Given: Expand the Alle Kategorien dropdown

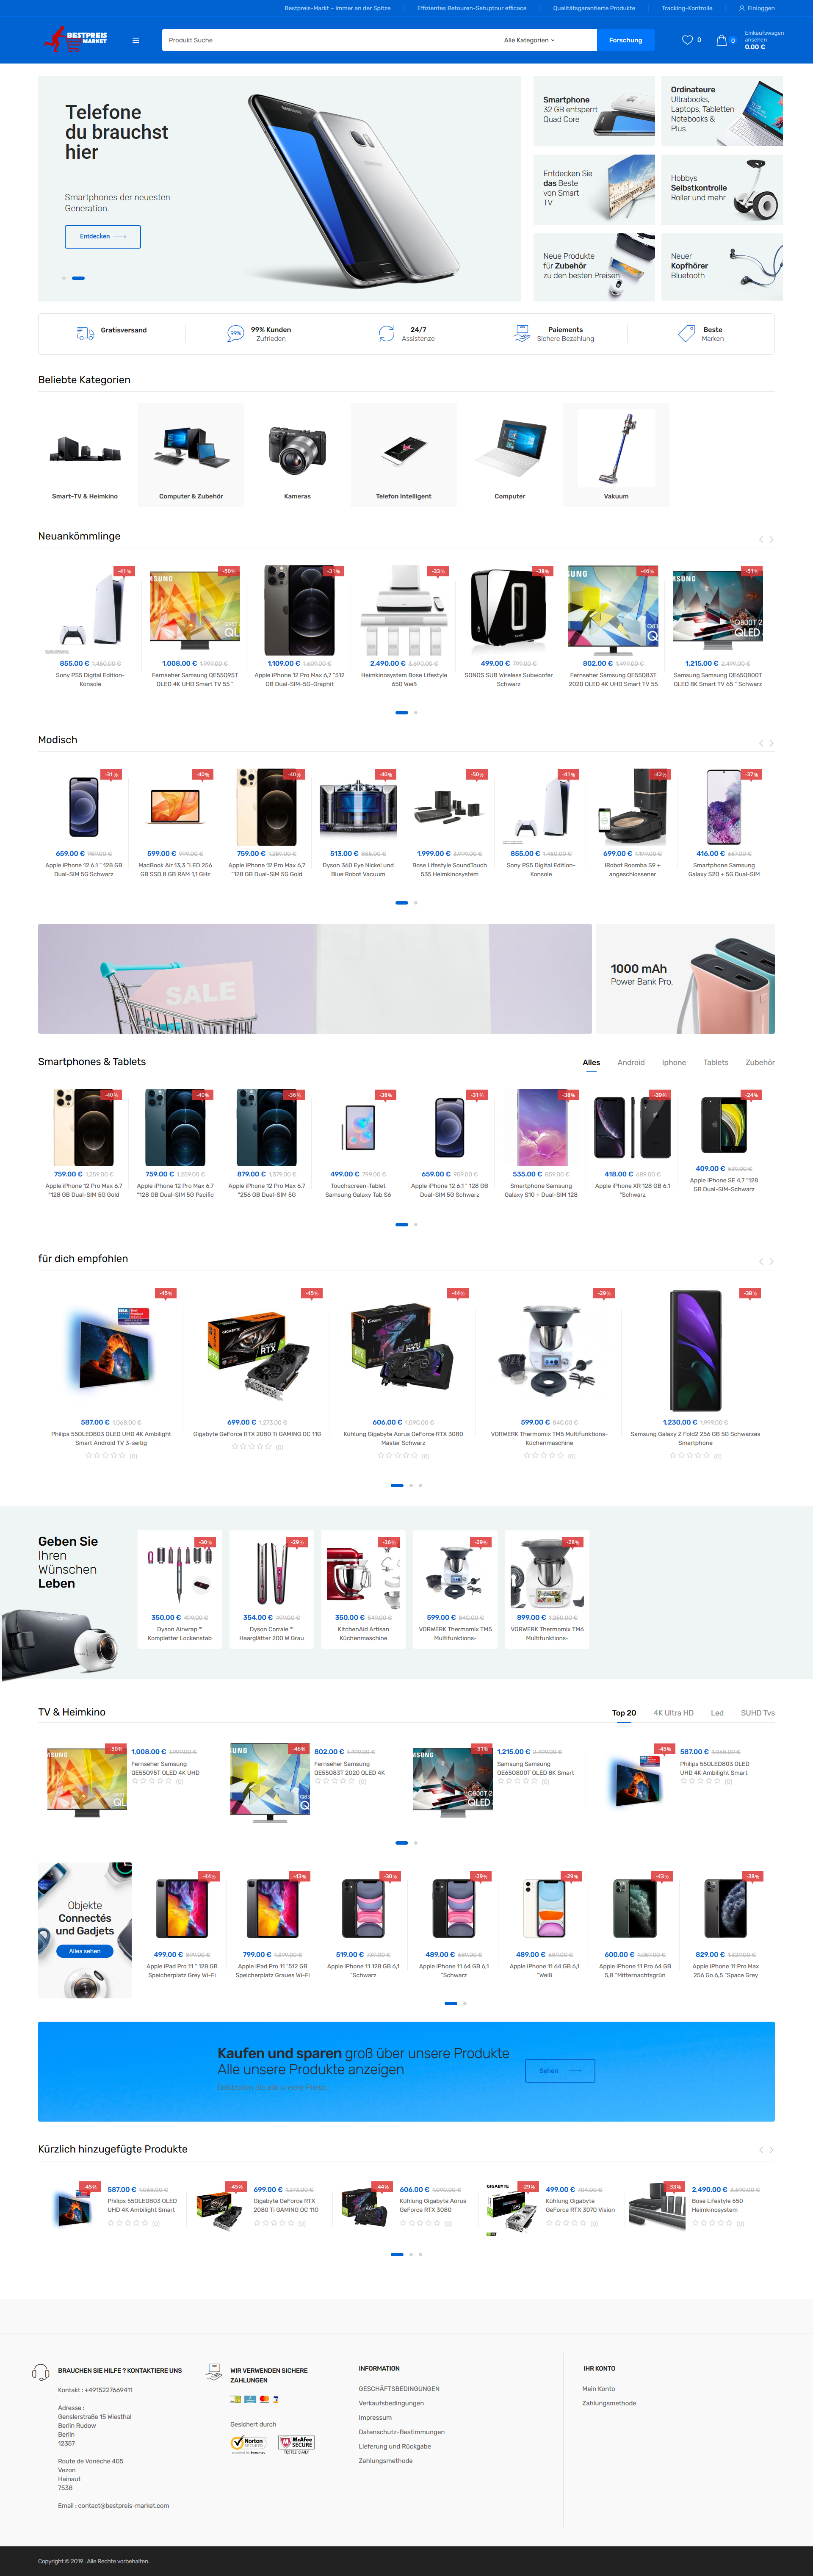Looking at the screenshot, I should coord(529,40).
